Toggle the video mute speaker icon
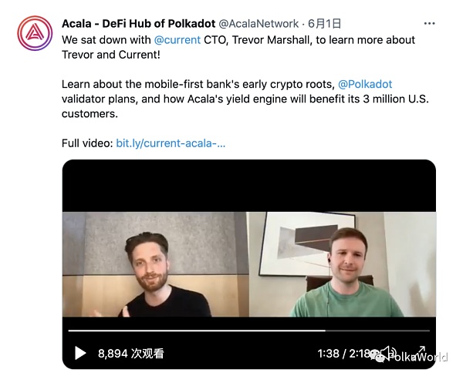The height and width of the screenshot is (376, 463). (x=389, y=352)
